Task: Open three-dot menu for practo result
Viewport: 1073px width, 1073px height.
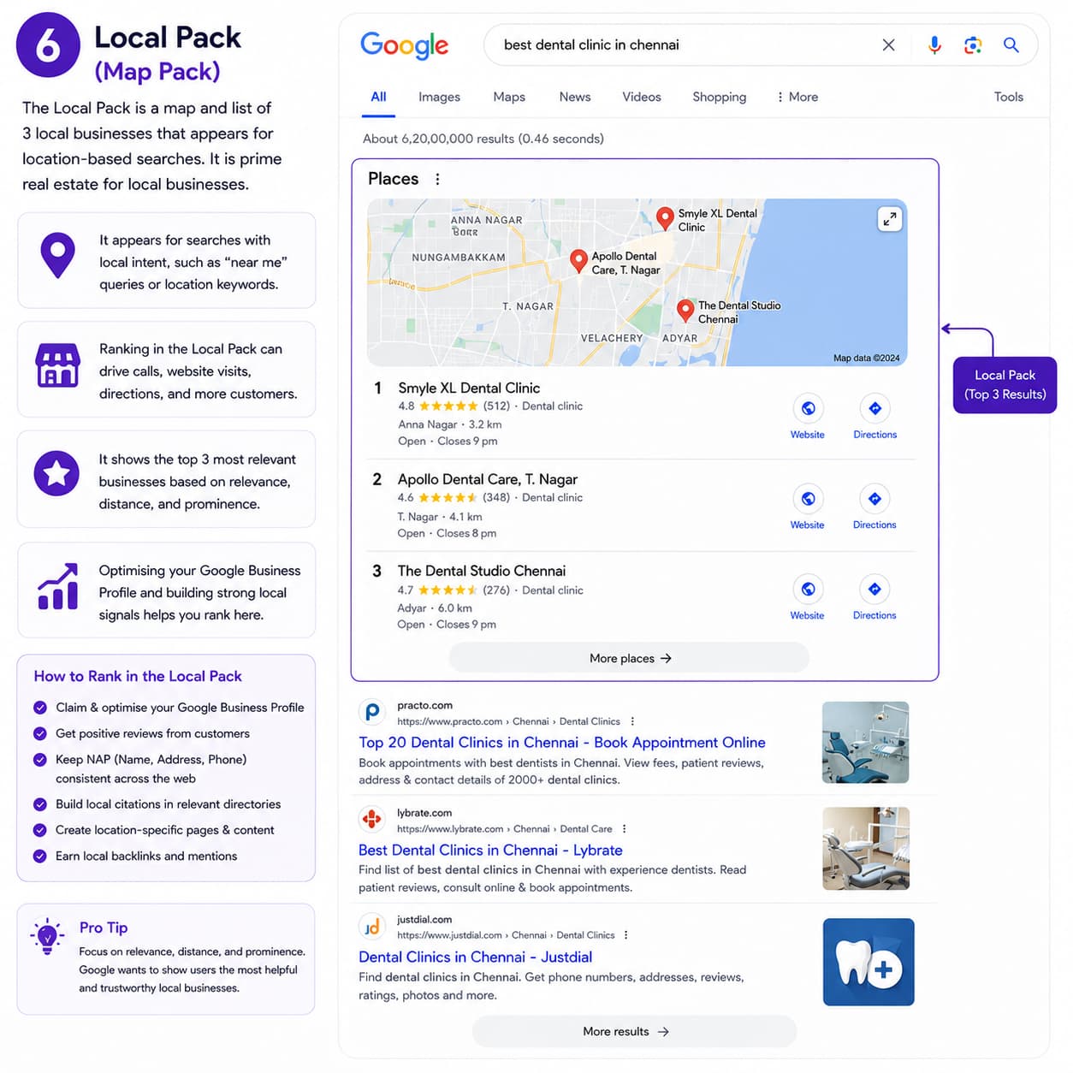Action: coord(632,721)
